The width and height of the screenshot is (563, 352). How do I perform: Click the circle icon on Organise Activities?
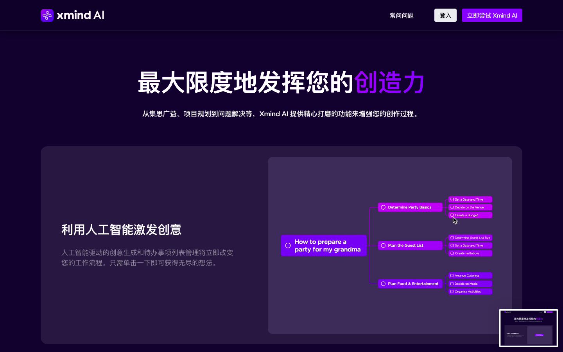pyautogui.click(x=452, y=291)
